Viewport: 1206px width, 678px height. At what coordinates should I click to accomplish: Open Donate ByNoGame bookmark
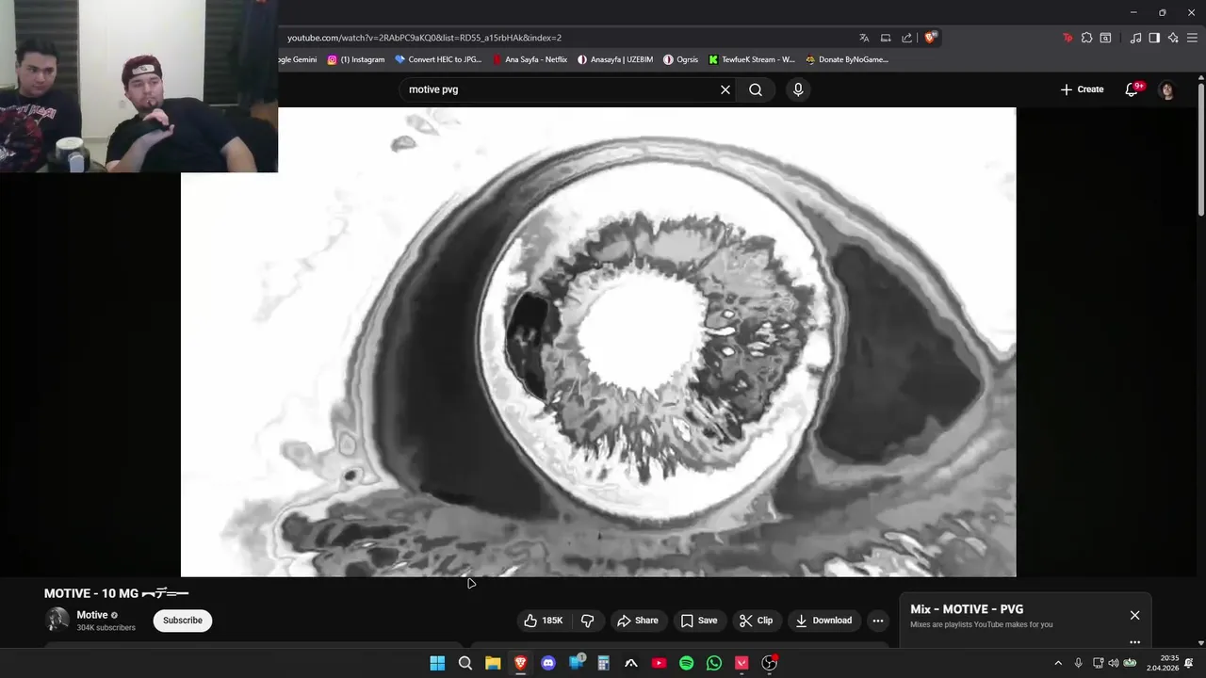click(x=847, y=59)
